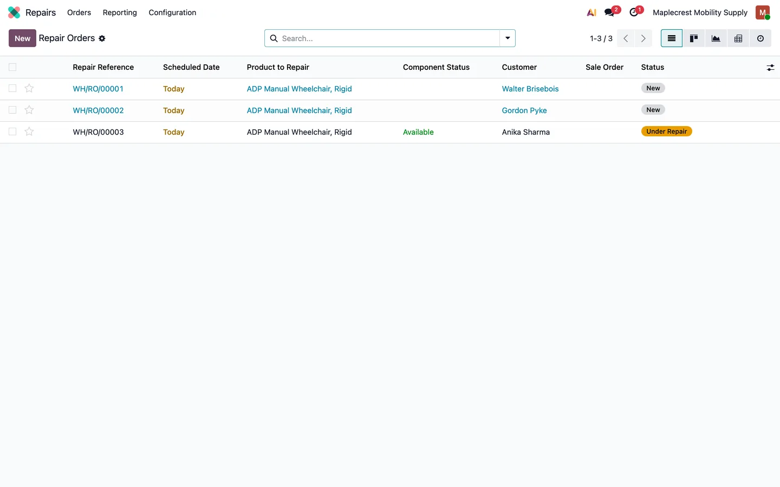This screenshot has width=780, height=487.
Task: Switch to Graph view
Action: (716, 38)
